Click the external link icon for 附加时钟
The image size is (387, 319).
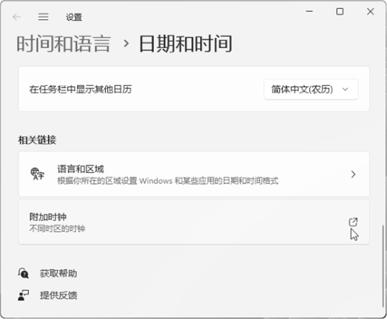coord(353,222)
